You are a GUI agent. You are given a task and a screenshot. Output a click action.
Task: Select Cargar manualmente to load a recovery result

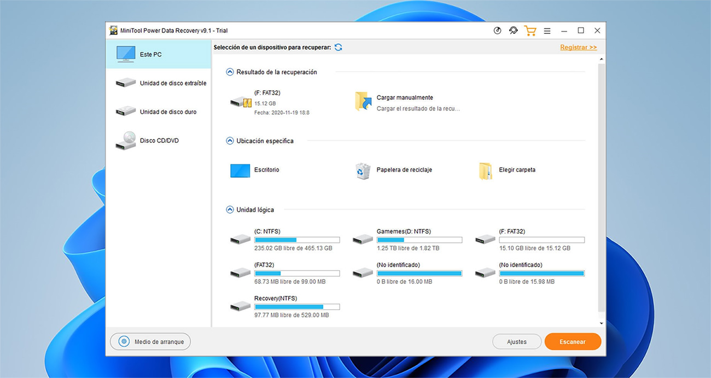404,97
